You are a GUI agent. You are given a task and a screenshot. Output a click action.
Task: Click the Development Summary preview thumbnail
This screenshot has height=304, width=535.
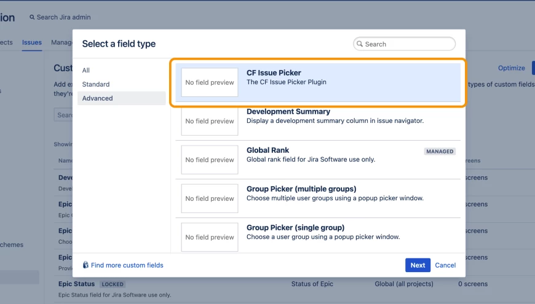pyautogui.click(x=210, y=121)
